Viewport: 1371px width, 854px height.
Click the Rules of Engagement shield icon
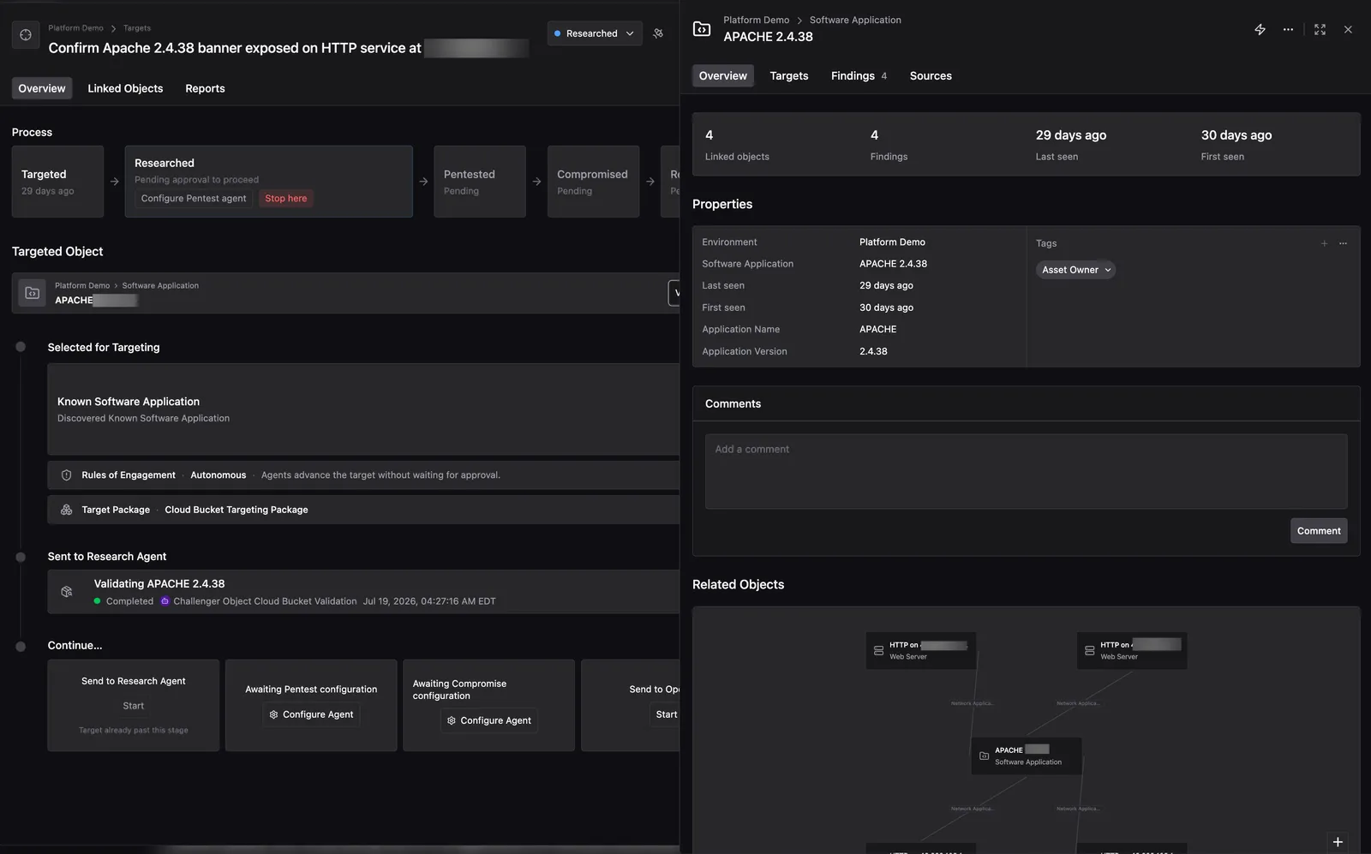[66, 475]
